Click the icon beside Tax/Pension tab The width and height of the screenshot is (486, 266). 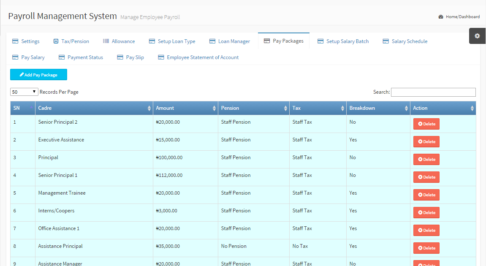pyautogui.click(x=56, y=41)
